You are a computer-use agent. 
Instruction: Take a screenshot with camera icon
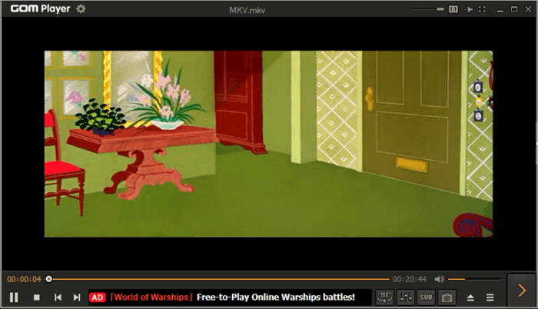click(447, 297)
